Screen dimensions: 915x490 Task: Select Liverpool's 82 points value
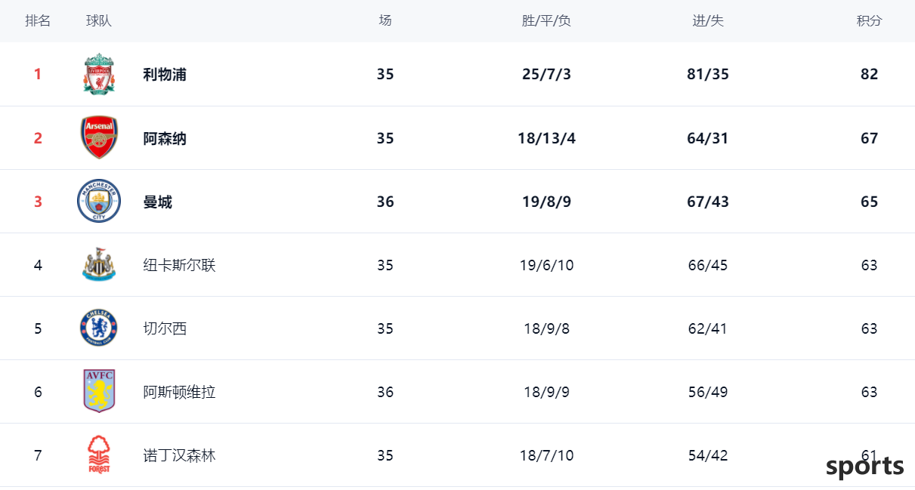click(869, 74)
